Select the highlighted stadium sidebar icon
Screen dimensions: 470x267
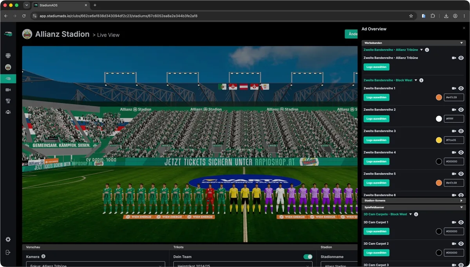click(x=8, y=78)
